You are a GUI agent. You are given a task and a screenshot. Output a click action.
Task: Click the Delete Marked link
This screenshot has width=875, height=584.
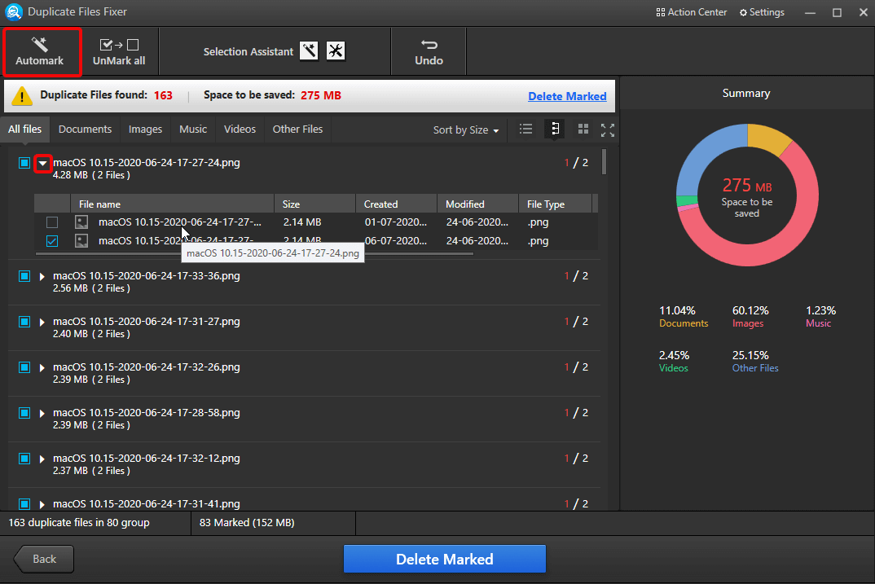[x=567, y=96]
